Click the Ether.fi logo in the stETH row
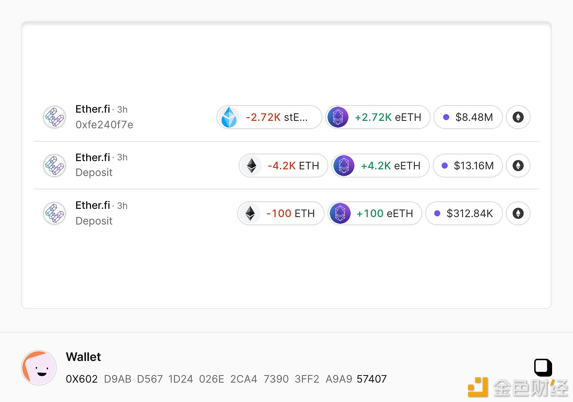This screenshot has height=402, width=573. [54, 117]
